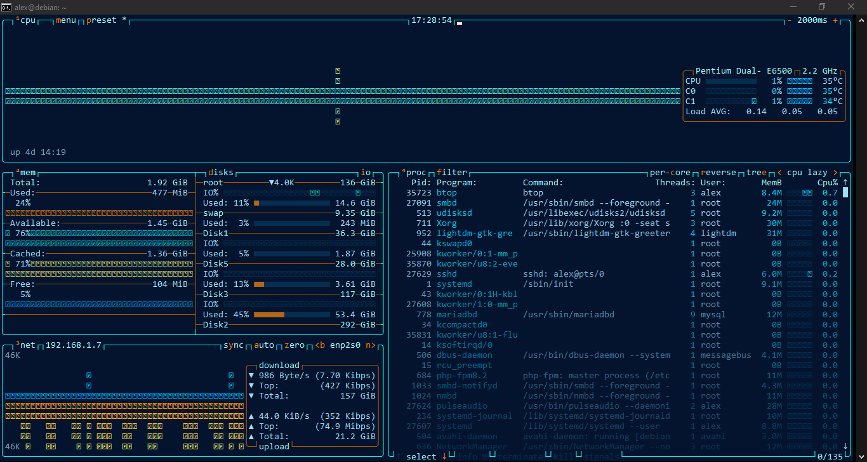Select previous sort column with the < arrow

(779, 172)
